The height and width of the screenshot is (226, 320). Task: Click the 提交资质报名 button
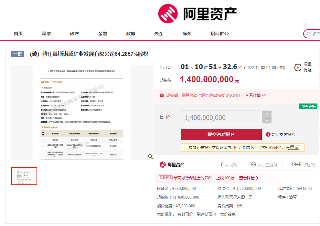click(x=221, y=134)
